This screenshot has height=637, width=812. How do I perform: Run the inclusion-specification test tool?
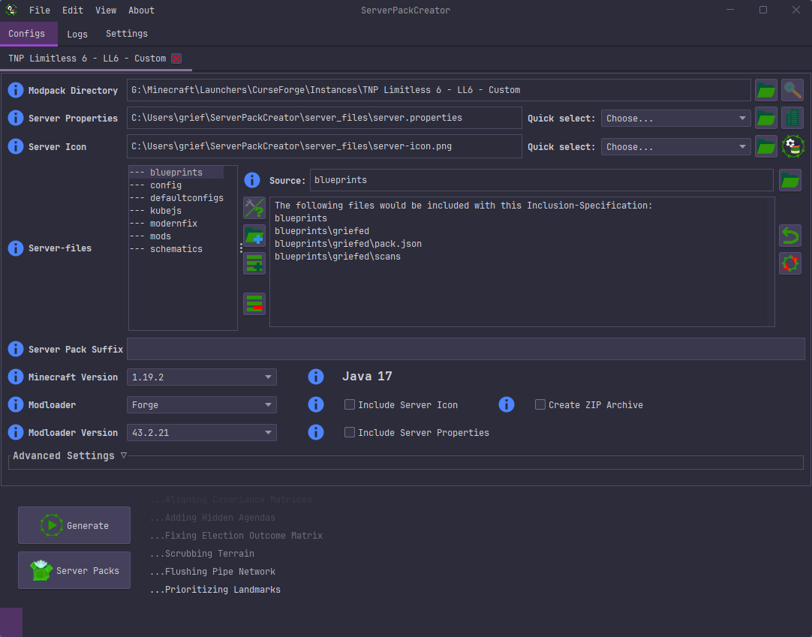pos(254,208)
